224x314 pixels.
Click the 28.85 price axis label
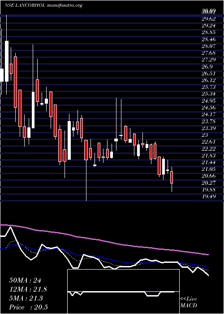(x=208, y=33)
